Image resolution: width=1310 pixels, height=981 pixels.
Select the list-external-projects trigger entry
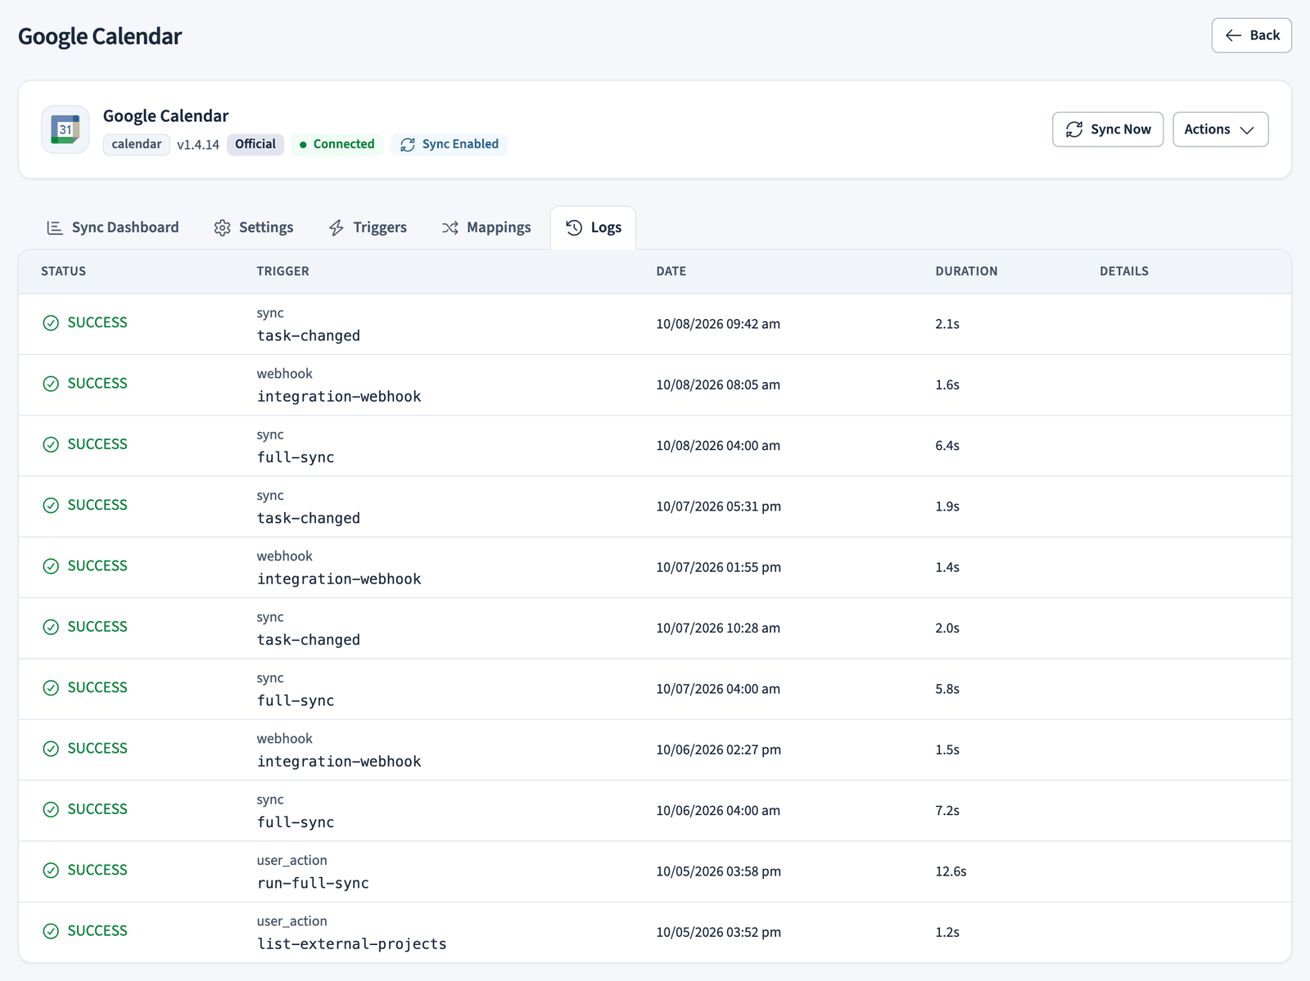pyautogui.click(x=352, y=944)
